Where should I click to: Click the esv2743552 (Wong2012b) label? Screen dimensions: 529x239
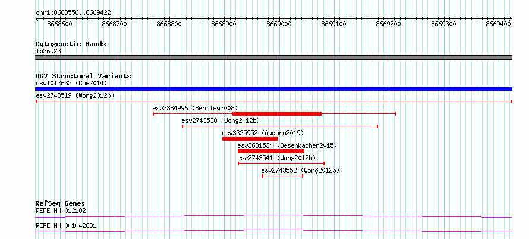(300, 170)
